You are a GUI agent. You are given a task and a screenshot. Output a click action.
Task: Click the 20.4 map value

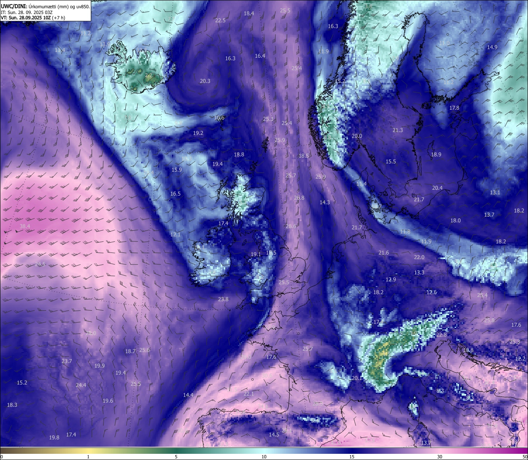coord(437,188)
